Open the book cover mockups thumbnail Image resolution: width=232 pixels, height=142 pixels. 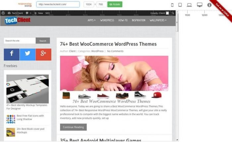pyautogui.click(x=11, y=132)
